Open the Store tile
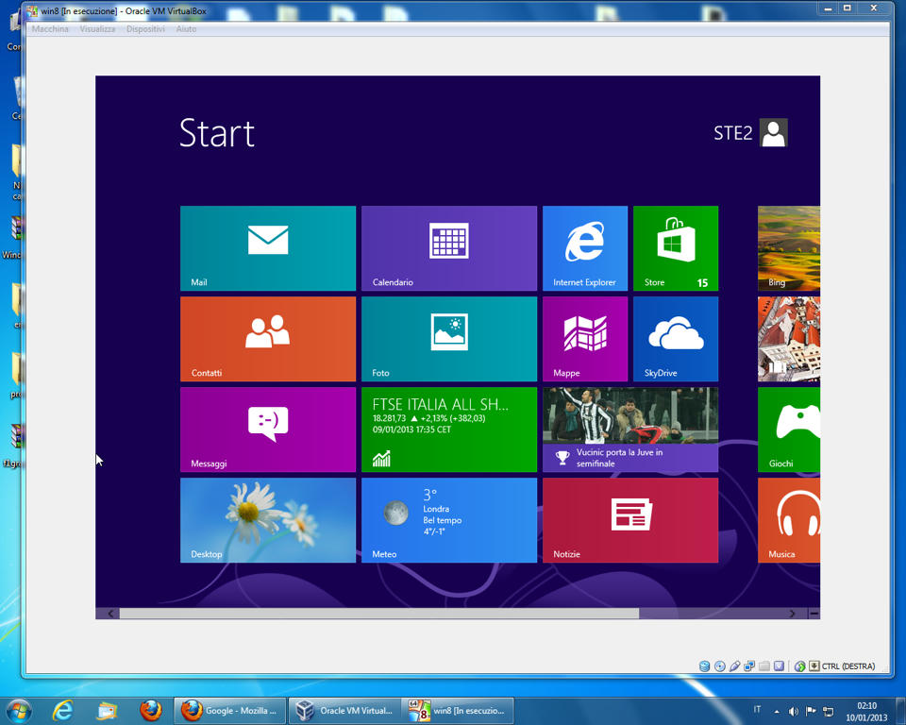Screen dimensions: 906x725 tap(676, 248)
